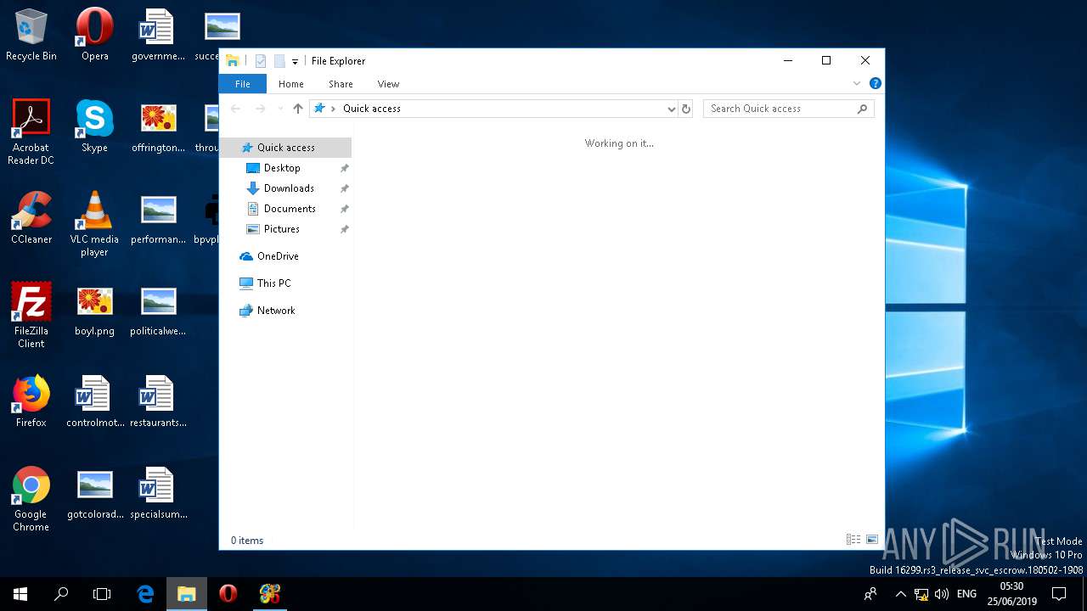
Task: Open the Action Center notifications
Action: tap(1059, 594)
